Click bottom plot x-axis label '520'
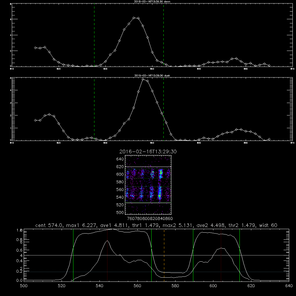Image resolution: width=296 pixels, height=296 pixels. point(62,286)
